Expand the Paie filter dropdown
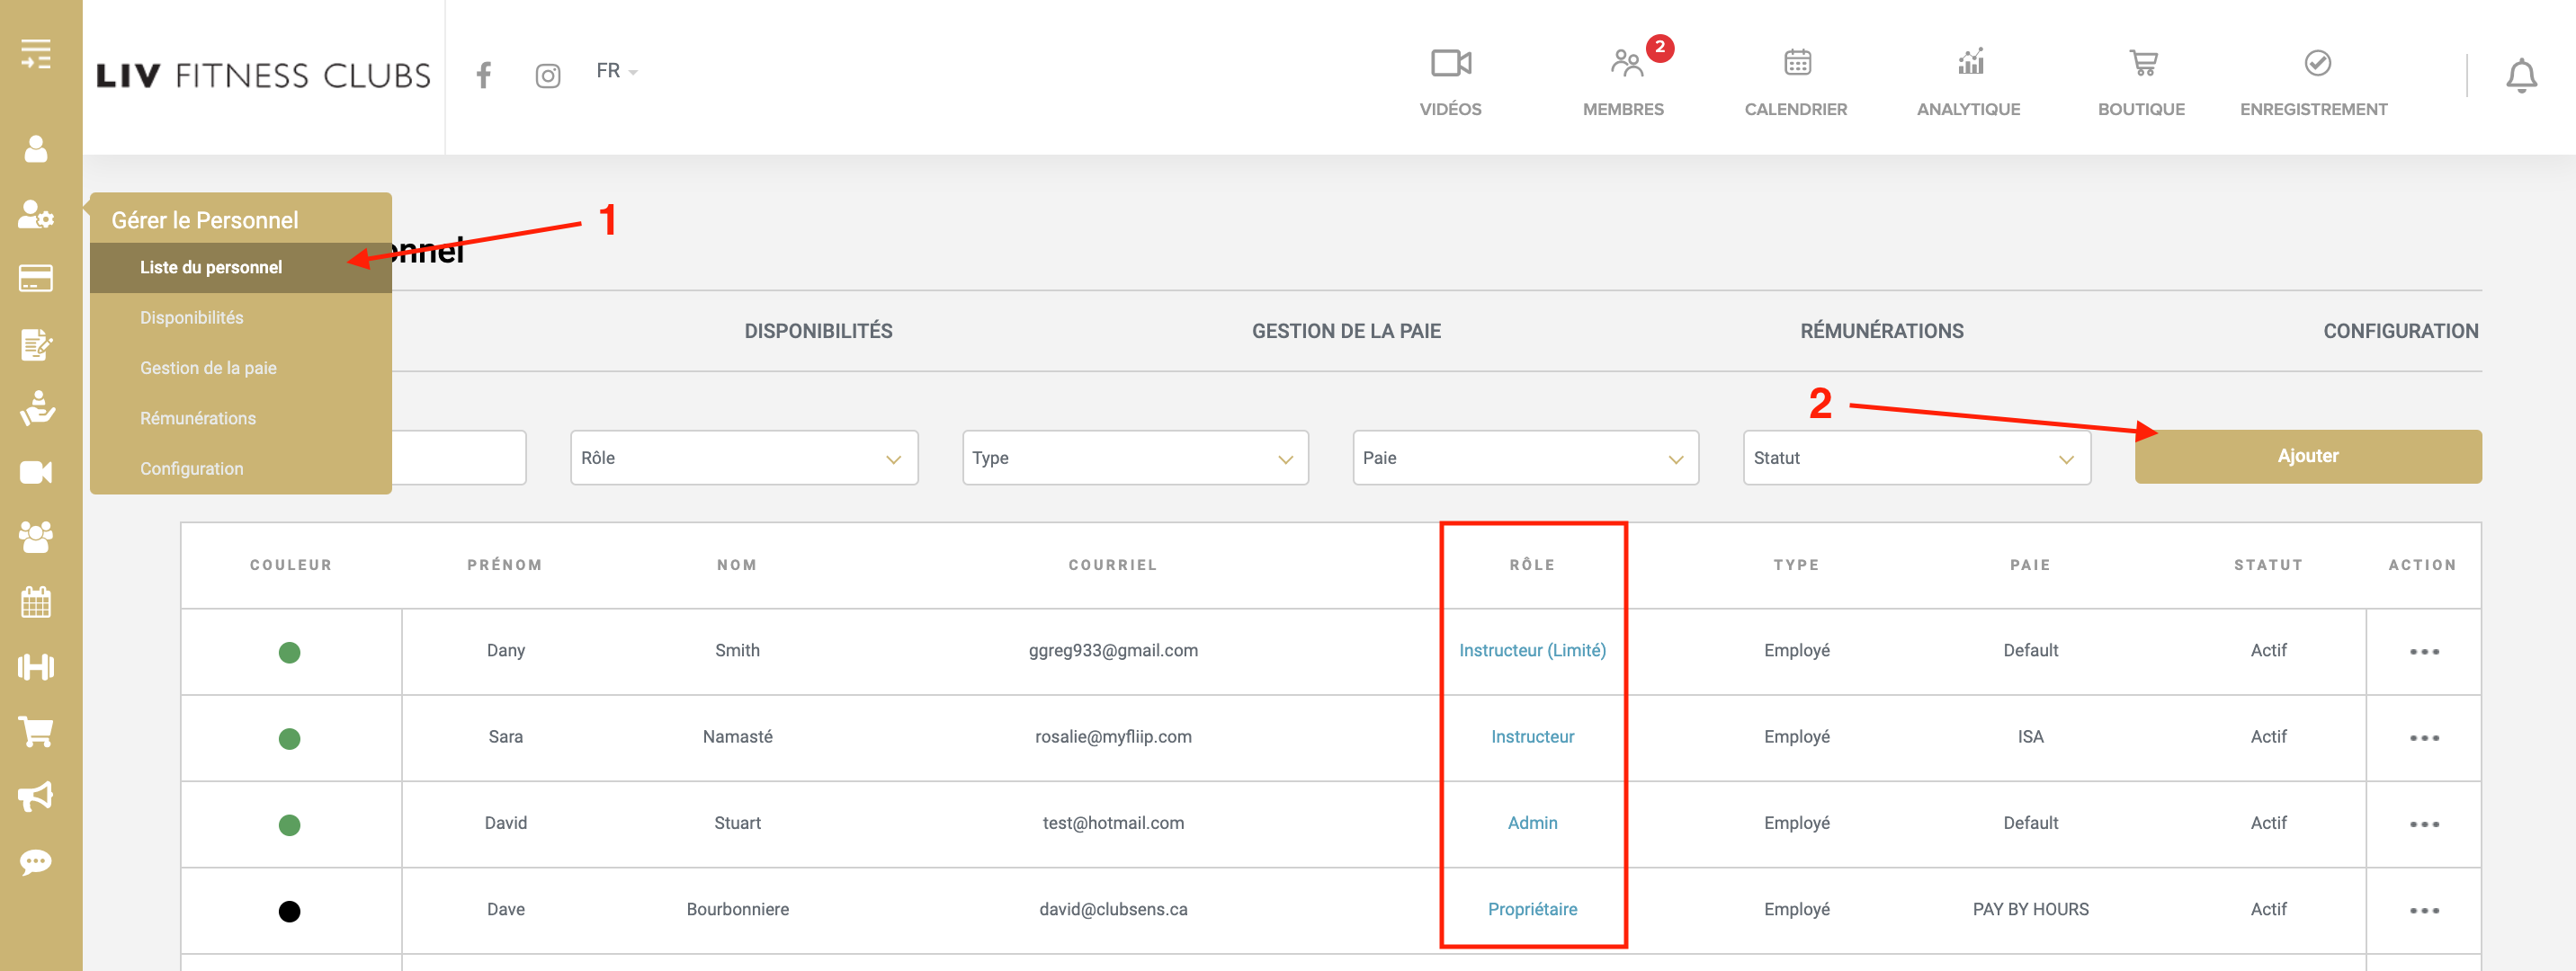Screen dimensions: 2576x971 point(1524,458)
